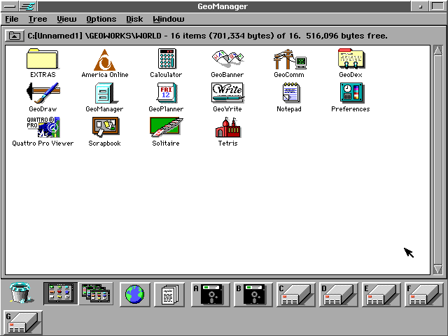The height and width of the screenshot is (336, 448).
Task: Open the View menu
Action: click(x=66, y=19)
